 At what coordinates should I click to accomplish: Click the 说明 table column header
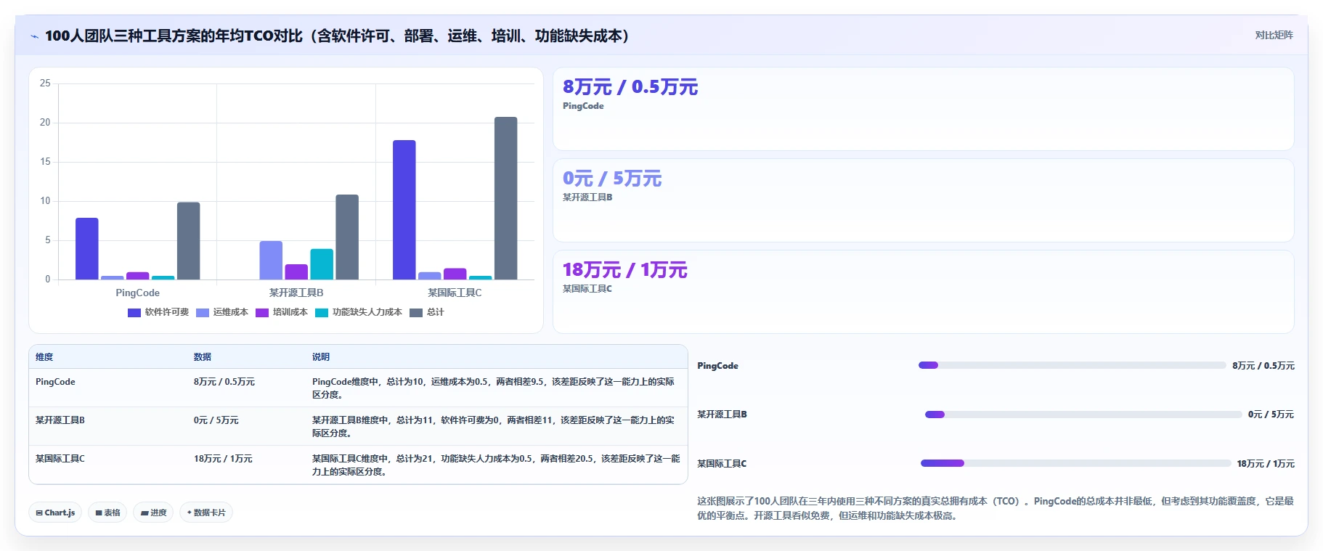[x=321, y=357]
